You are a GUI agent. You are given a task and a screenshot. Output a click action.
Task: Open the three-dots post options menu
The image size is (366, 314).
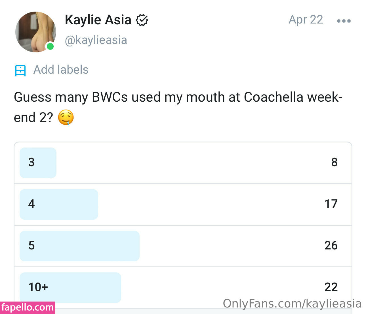pos(344,21)
